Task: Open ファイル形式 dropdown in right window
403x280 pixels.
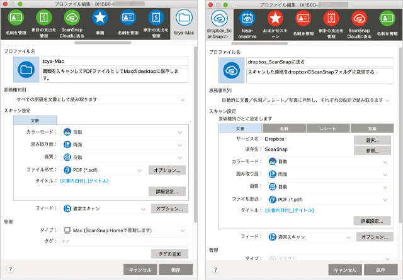Action: coord(327,200)
